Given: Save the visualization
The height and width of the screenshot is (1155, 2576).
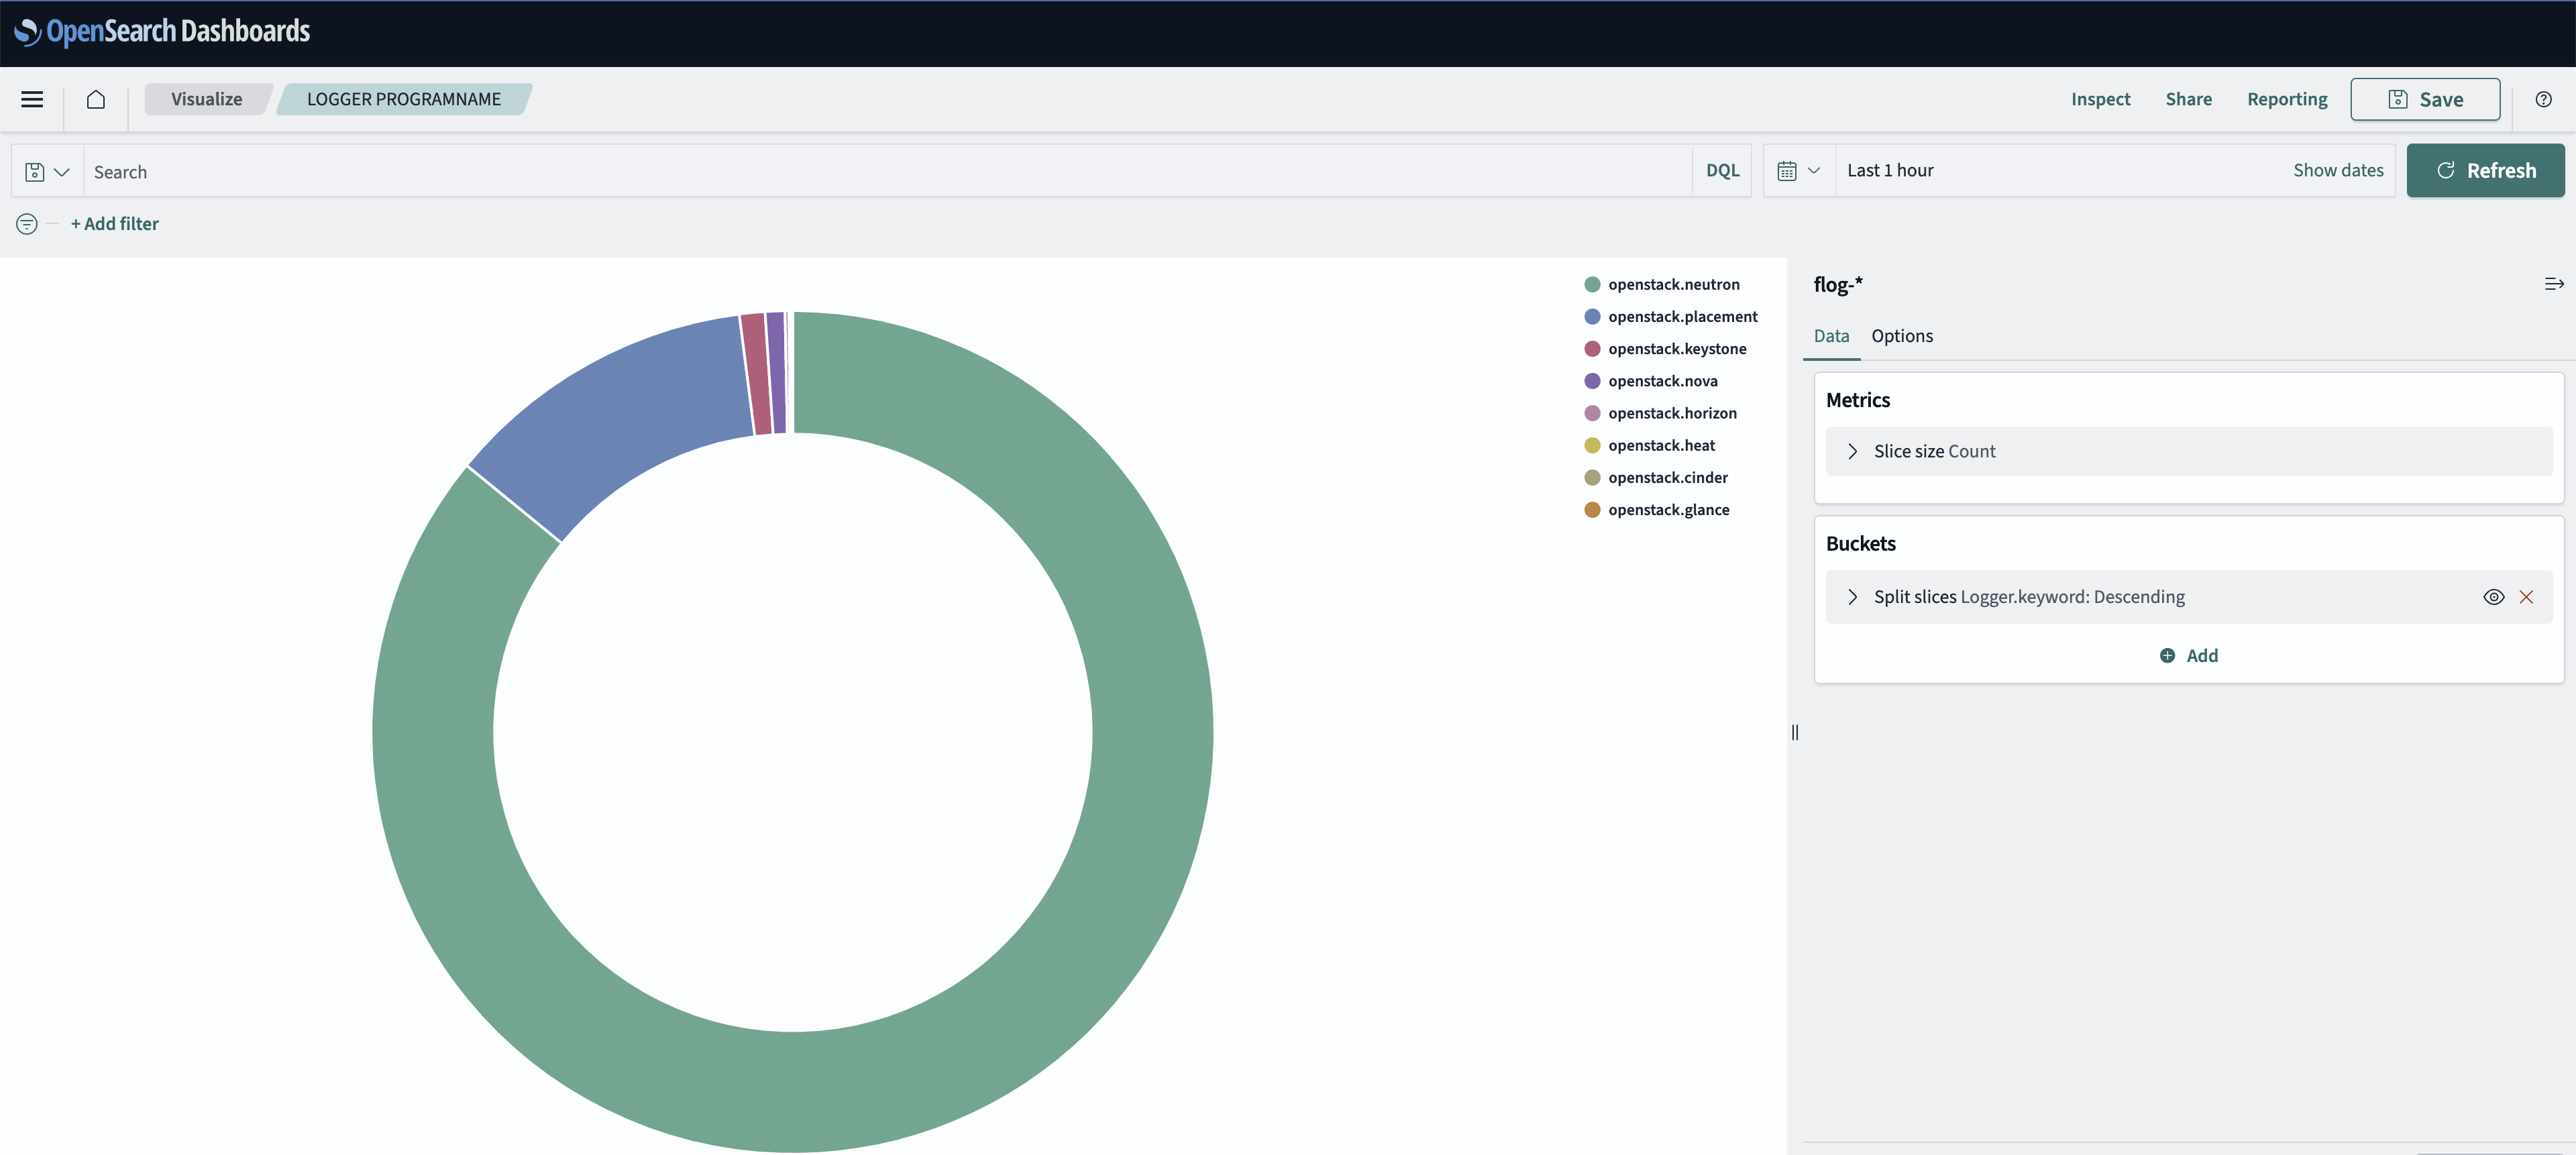Looking at the screenshot, I should pos(2424,99).
